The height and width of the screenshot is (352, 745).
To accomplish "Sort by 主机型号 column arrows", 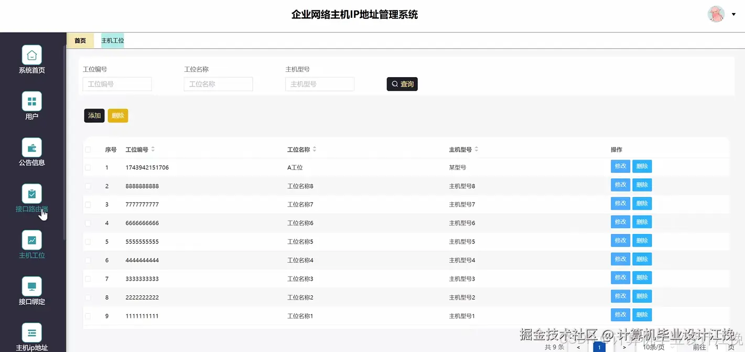I will tap(477, 150).
